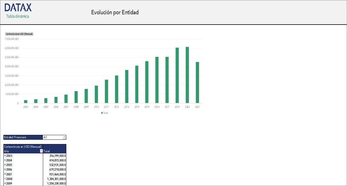Image resolution: width=347 pixels, height=186 pixels.
Task: Click the plus icon beside 2007
Action: (5, 174)
